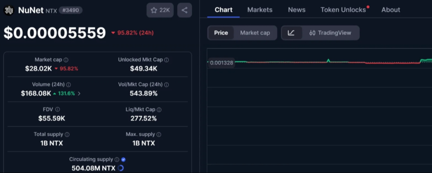The height and width of the screenshot is (173, 432).
Task: Show info icon beside Market cap
Action: click(x=66, y=60)
